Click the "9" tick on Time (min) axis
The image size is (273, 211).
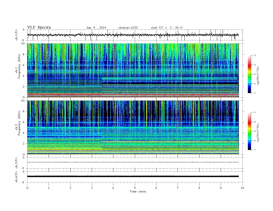(221, 188)
